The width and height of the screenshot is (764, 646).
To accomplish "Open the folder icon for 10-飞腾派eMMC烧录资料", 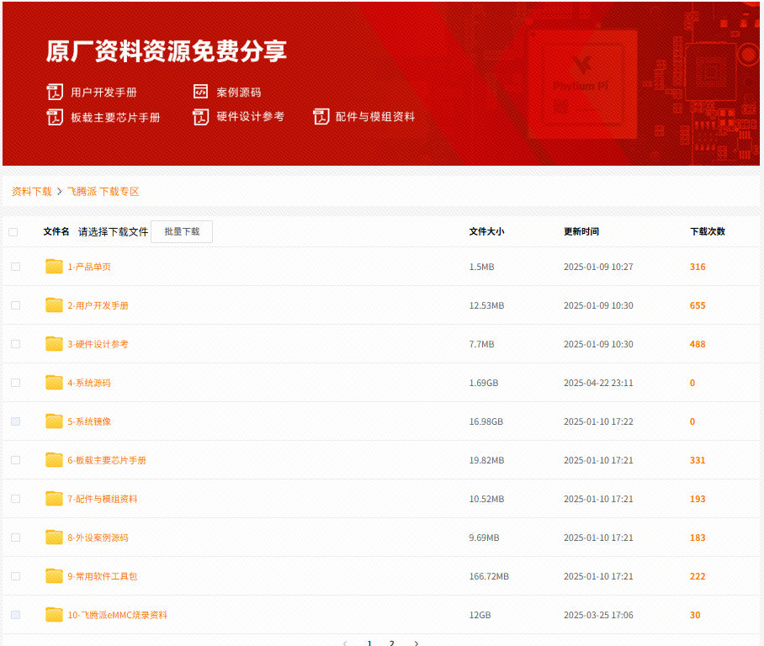I will click(54, 615).
